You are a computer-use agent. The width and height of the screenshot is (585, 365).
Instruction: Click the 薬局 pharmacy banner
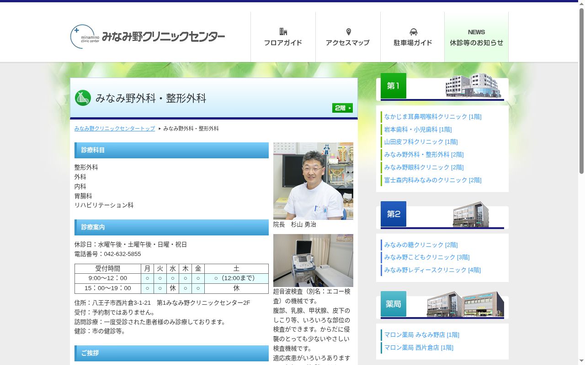442,305
